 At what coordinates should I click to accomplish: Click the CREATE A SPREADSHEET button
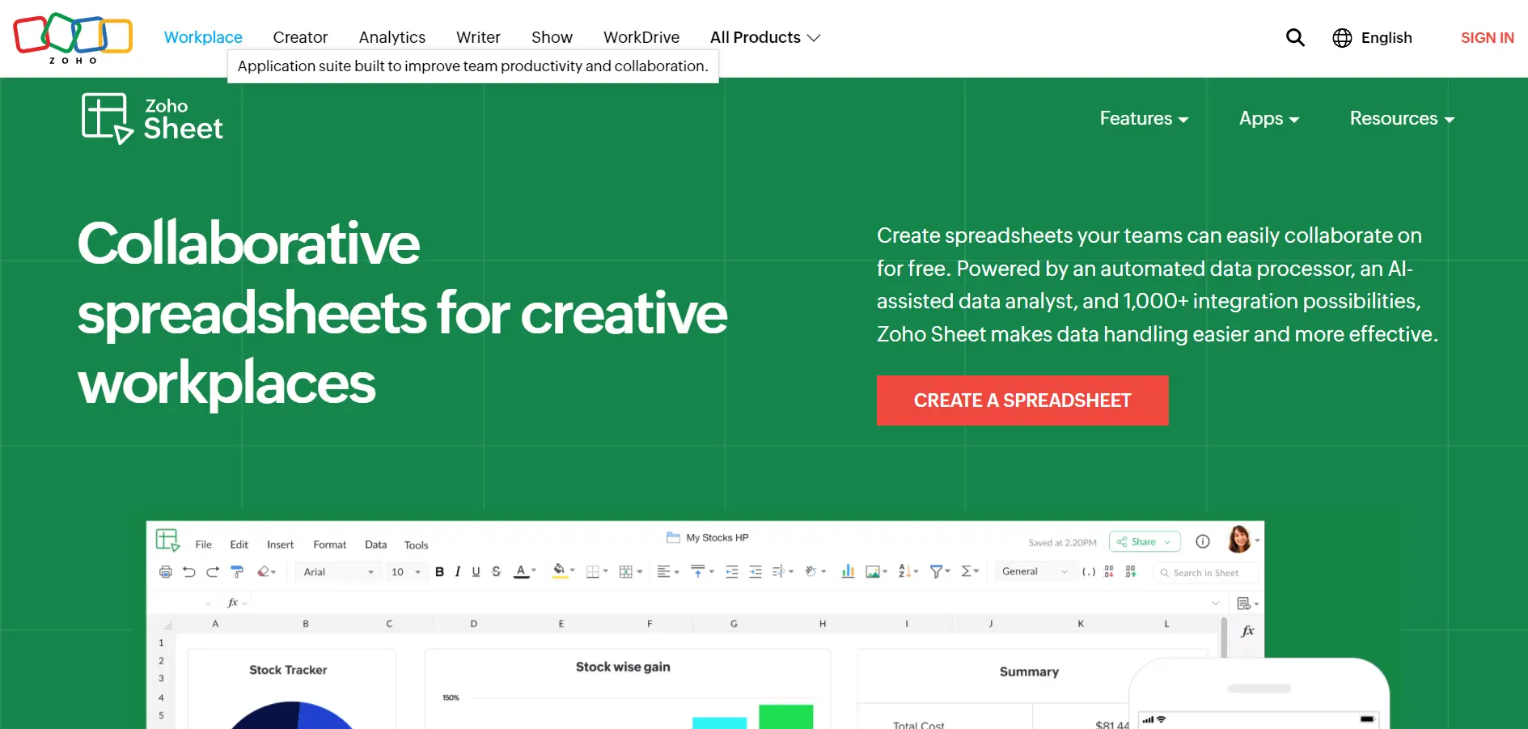pyautogui.click(x=1022, y=401)
